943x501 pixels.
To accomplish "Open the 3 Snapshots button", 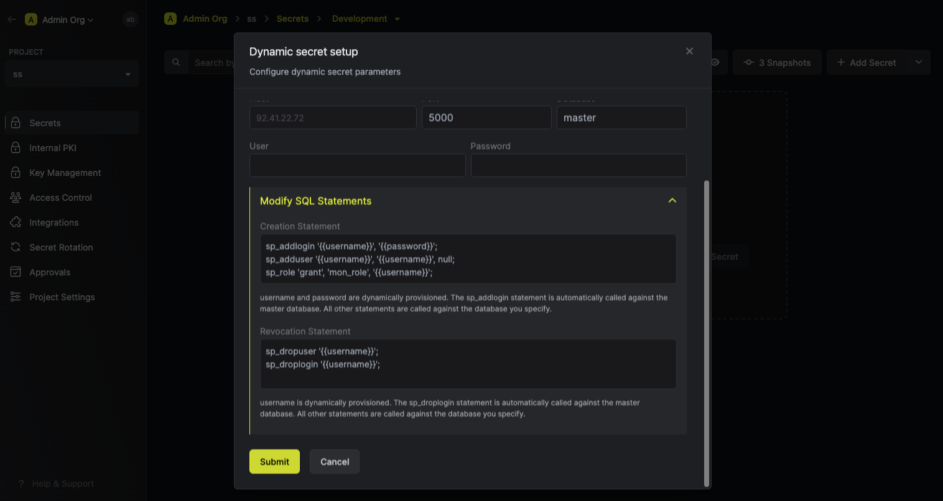I will coord(777,62).
